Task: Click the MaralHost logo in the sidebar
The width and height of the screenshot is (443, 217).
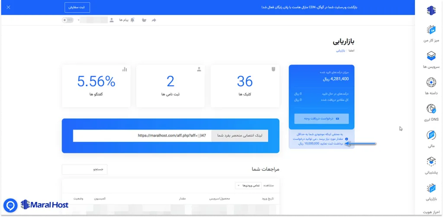Action: 431,10
